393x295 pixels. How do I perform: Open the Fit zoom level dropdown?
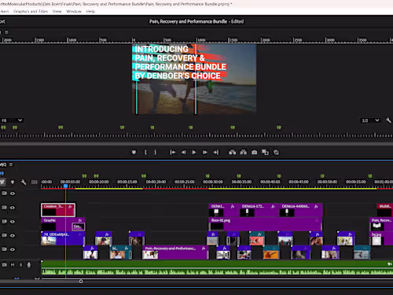pos(12,120)
